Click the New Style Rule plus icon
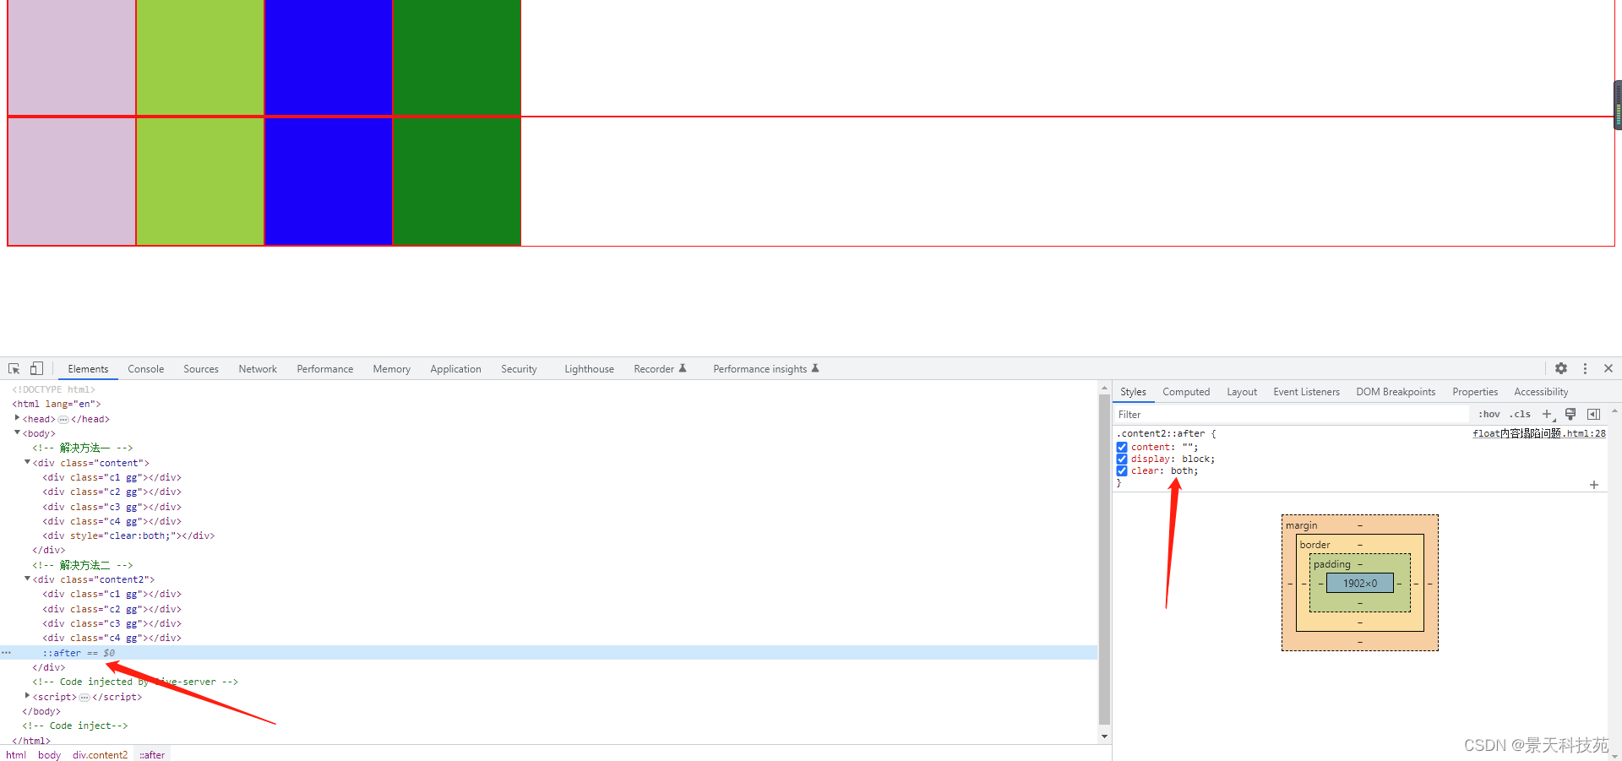Screen dimensions: 1622x761 (1548, 415)
